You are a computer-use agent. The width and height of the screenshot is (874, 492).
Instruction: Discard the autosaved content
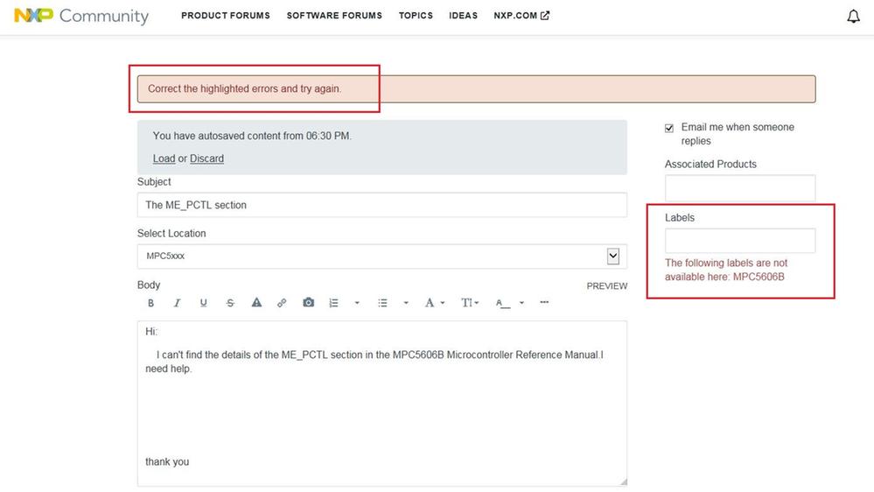pos(206,158)
